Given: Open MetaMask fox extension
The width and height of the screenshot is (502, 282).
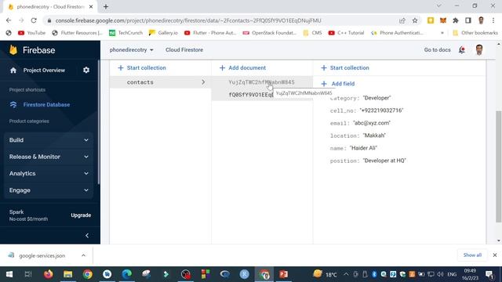Looking at the screenshot, I should (x=443, y=20).
